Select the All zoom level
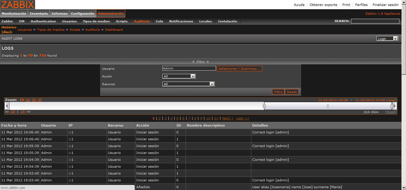Viewport: 406px width, 190px height. tap(40, 100)
